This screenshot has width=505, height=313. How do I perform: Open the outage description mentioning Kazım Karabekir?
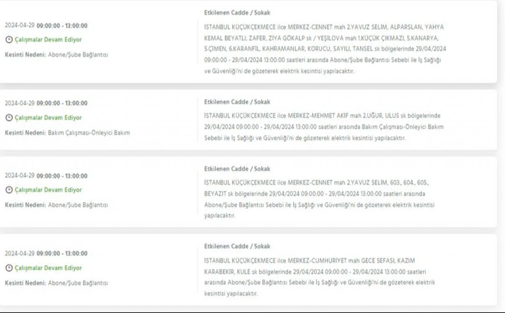pyautogui.click(x=320, y=277)
